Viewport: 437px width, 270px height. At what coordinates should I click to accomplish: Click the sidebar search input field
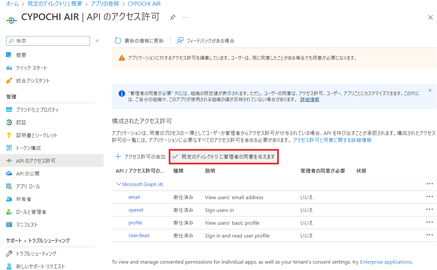48,41
